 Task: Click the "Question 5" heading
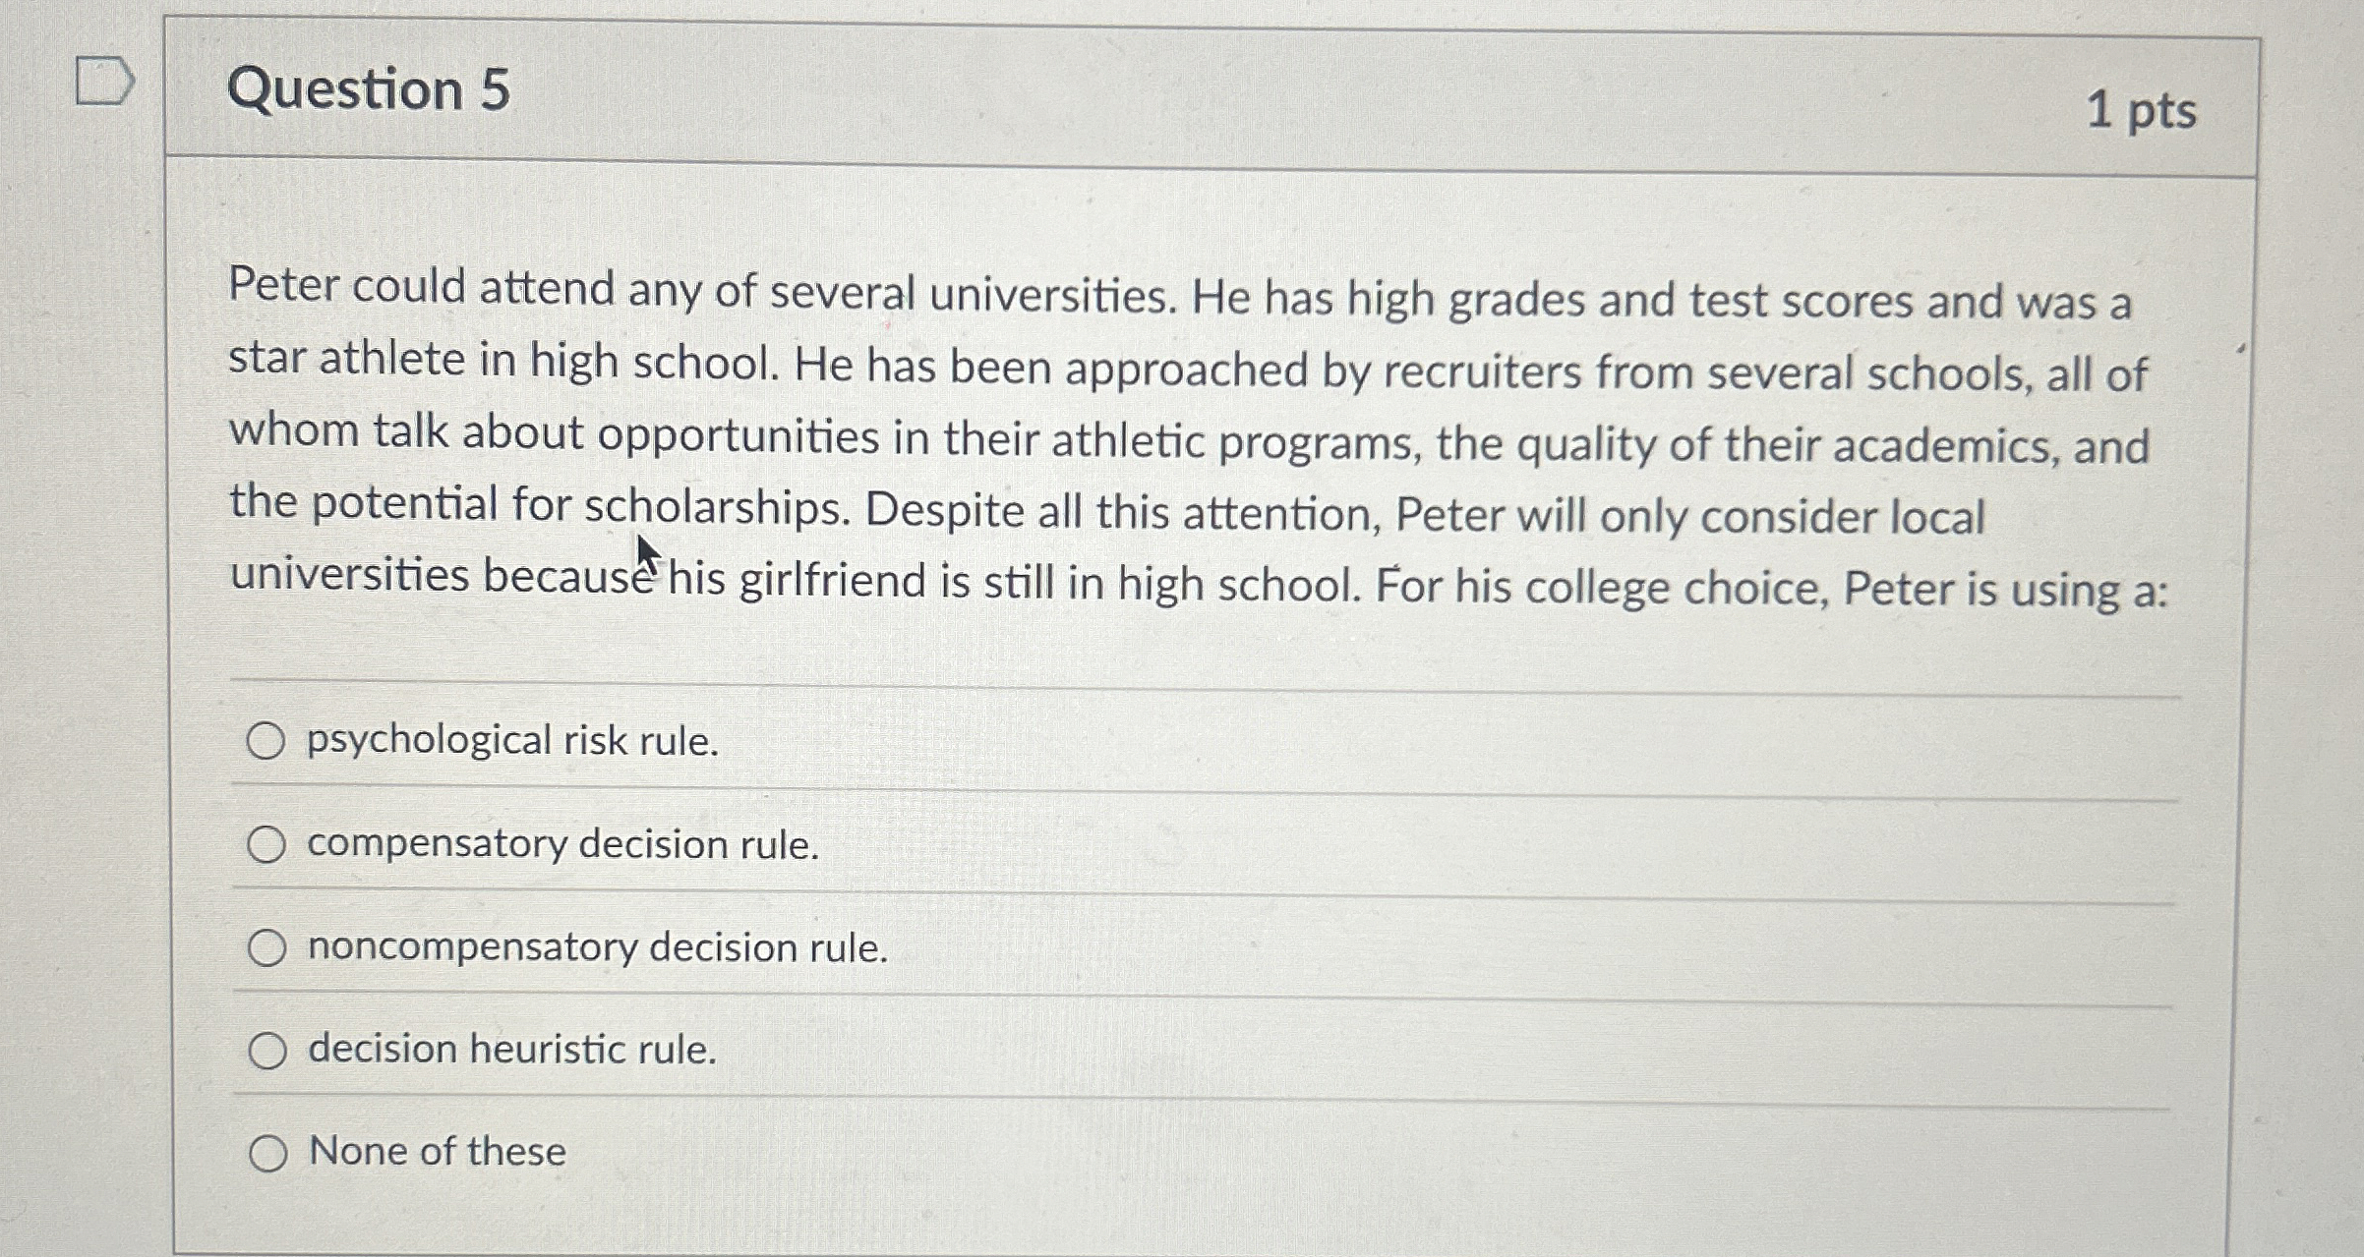tap(369, 89)
